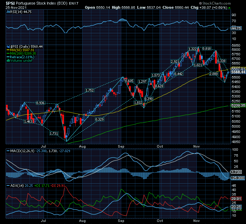The image size is (246, 224).
Task: Click the green MA(200) legend line marker
Action: pos(8,54)
